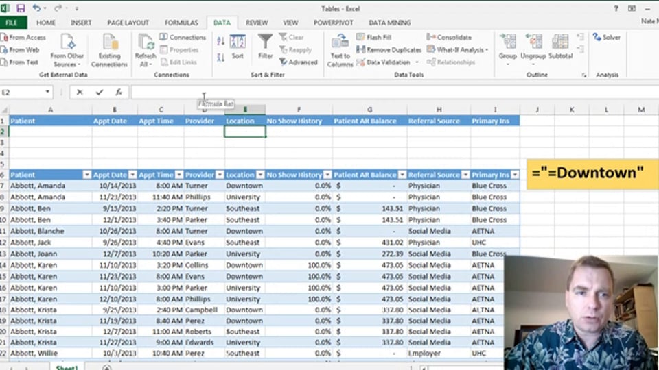Sort A to Z ascending
Image resolution: width=659 pixels, height=370 pixels.
click(220, 41)
